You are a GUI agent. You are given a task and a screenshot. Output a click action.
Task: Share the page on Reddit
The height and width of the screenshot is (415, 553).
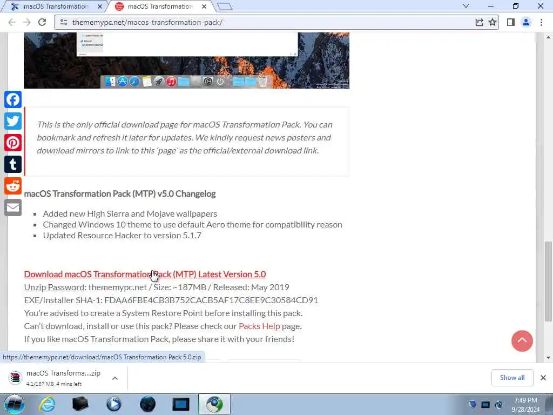coord(13,186)
